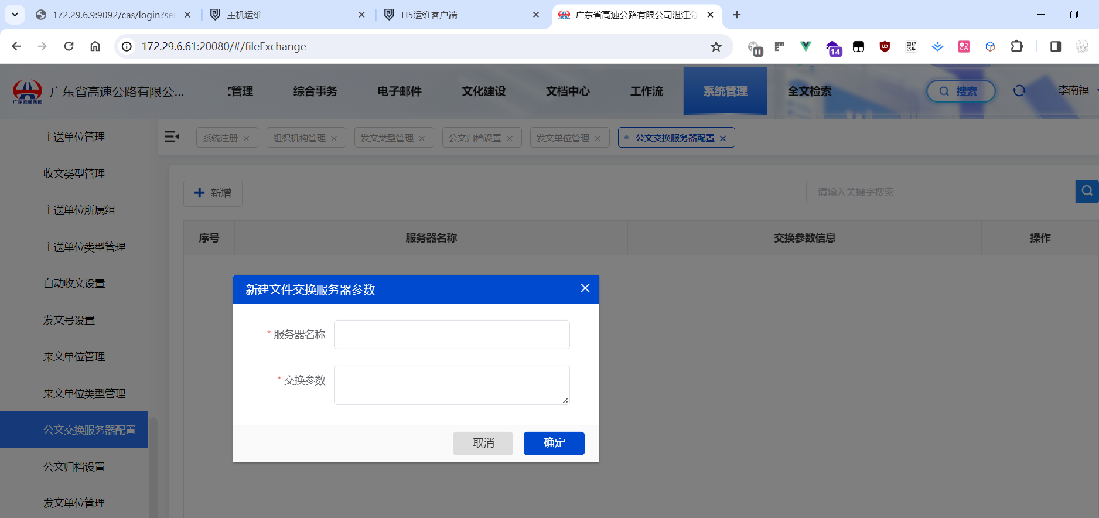The image size is (1099, 518).
Task: Open 来文单位管理 in the sidebar
Action: pos(74,357)
